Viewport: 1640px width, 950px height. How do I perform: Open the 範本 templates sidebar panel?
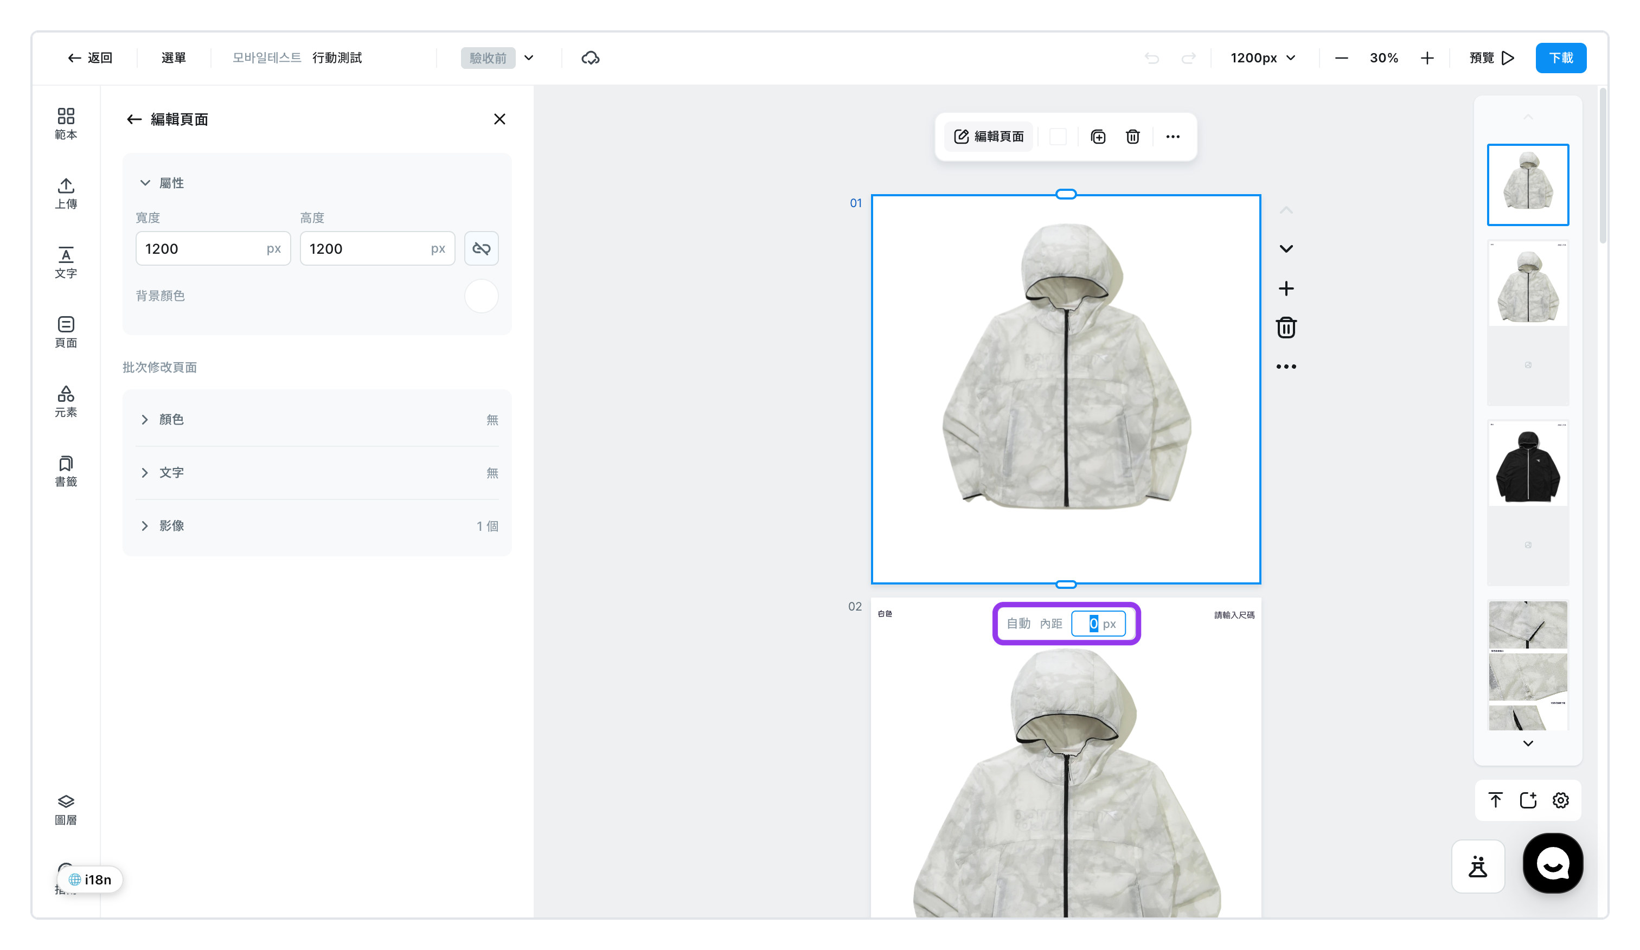(x=66, y=124)
